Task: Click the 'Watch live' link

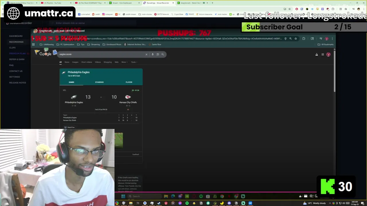Action: [x=69, y=127]
